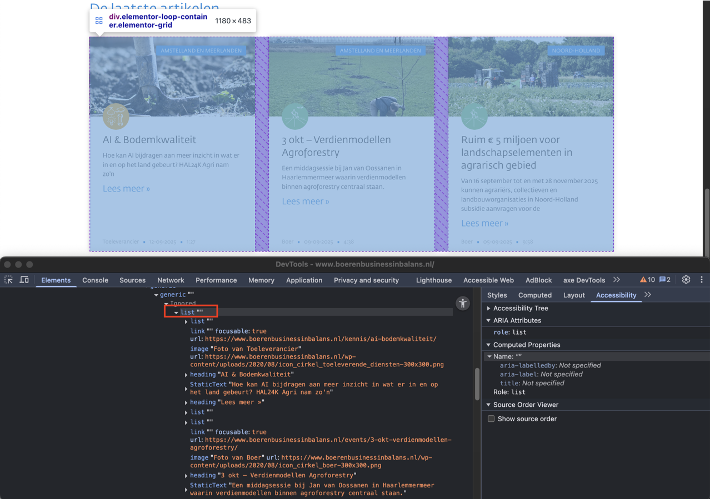Click the issues count icon showing 2
710x499 pixels.
click(664, 280)
